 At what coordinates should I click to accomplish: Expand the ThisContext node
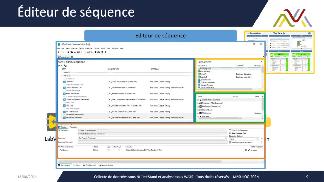(x=198, y=113)
